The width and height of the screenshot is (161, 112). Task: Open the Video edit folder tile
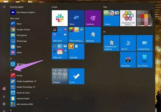tap(60, 51)
